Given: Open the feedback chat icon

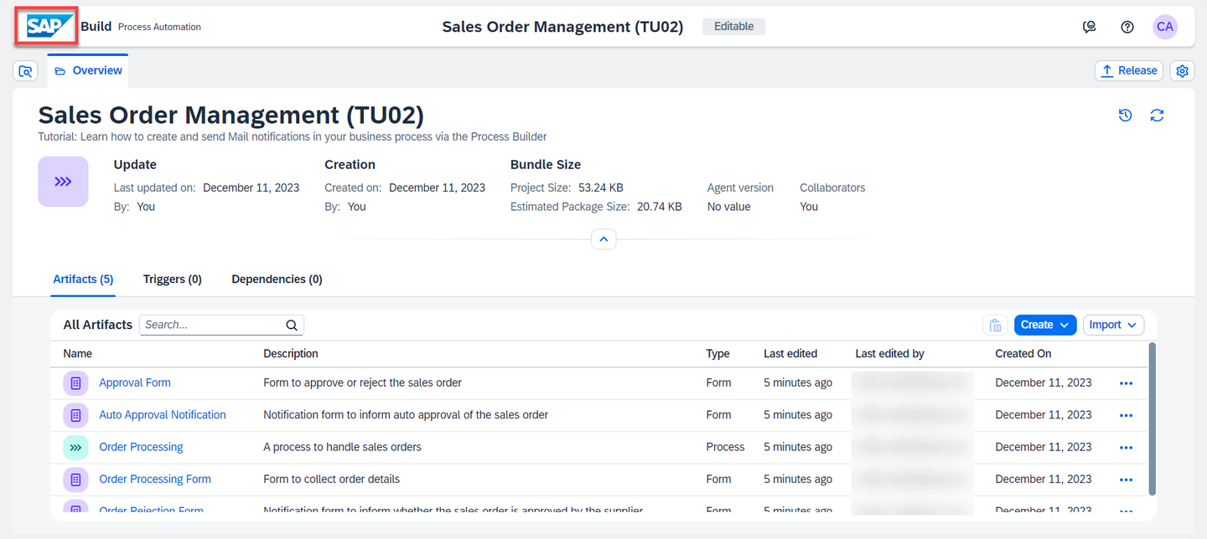Looking at the screenshot, I should click(1090, 27).
